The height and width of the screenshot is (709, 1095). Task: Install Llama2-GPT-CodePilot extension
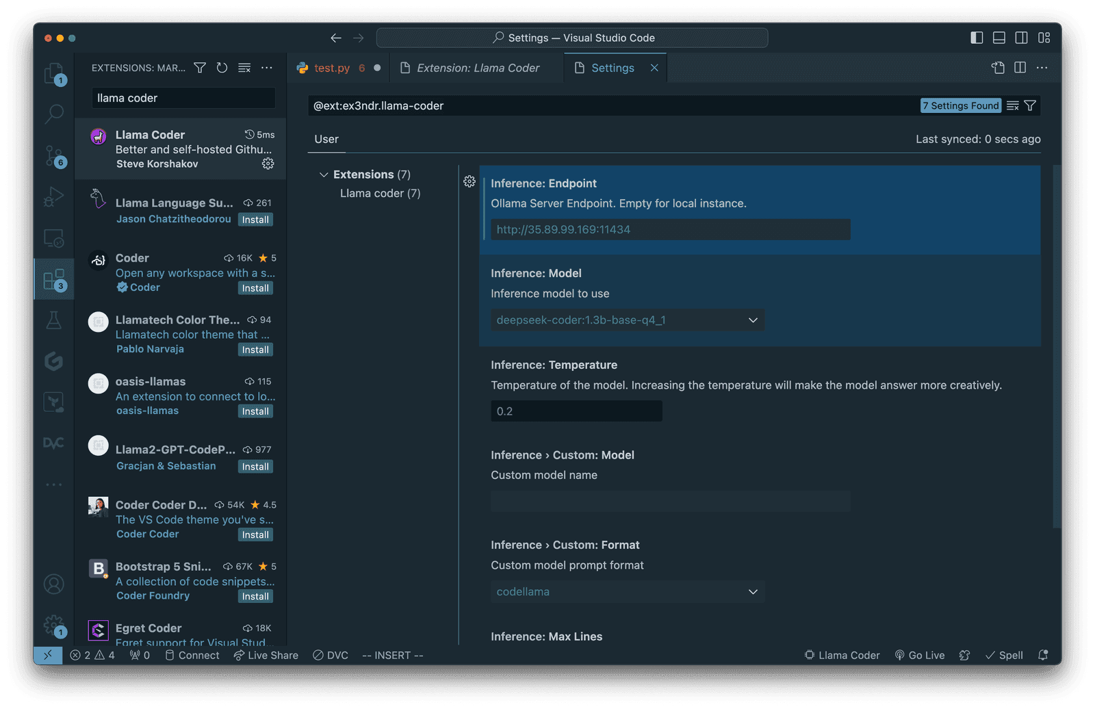point(255,467)
